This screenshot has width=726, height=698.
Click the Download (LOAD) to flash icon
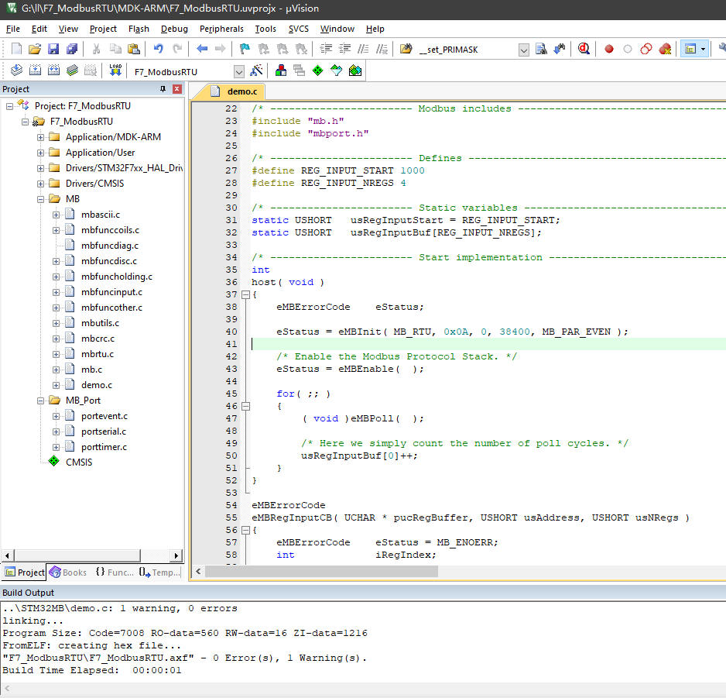pos(115,70)
